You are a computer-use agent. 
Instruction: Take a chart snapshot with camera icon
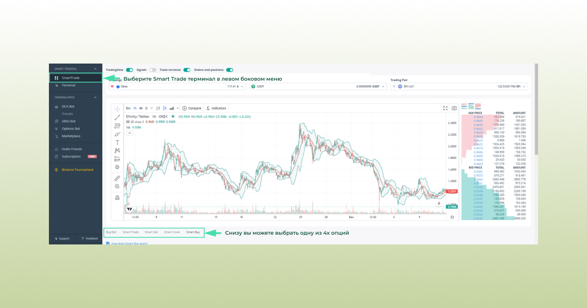[x=454, y=108]
